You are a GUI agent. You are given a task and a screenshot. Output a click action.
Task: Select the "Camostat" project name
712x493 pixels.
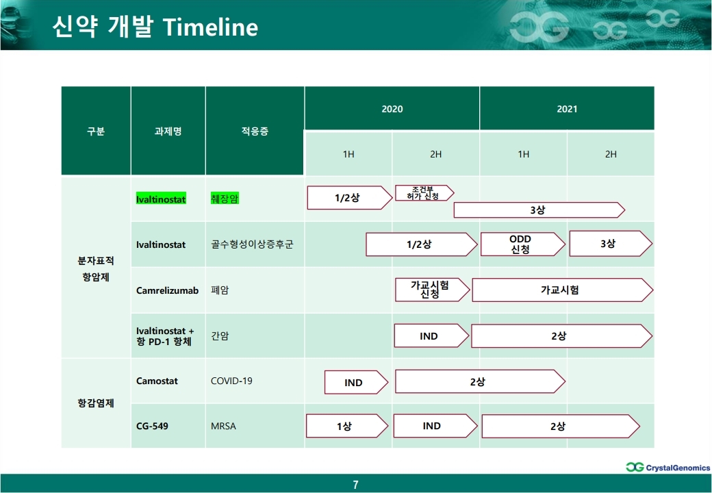coord(157,381)
